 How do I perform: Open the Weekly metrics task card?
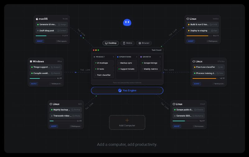[151, 69]
